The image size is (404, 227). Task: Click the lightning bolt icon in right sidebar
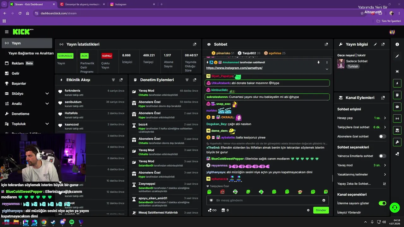[x=397, y=84]
